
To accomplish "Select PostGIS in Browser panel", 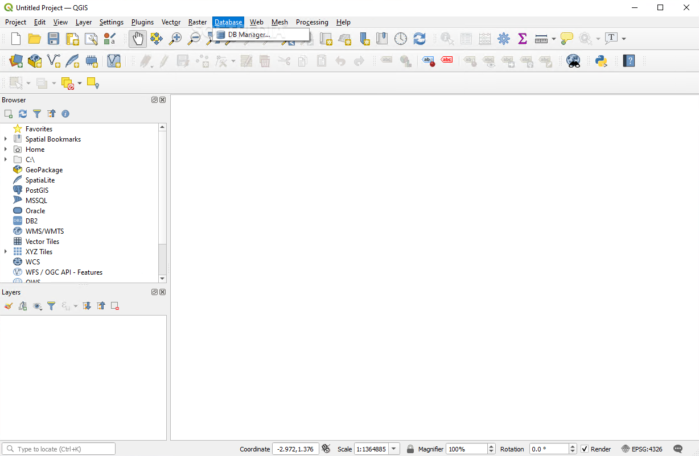I will (37, 190).
